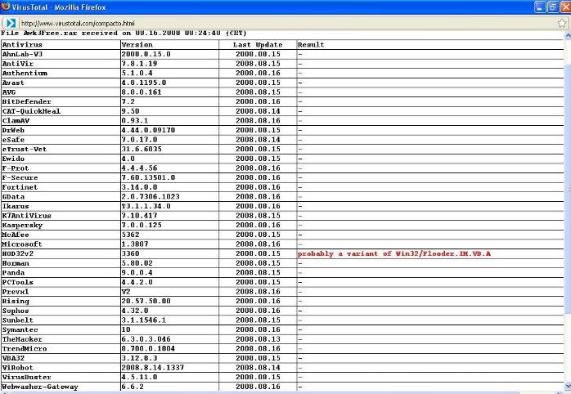
Task: Click the TheHacker update date 2008.08.13
Action: 259,339
